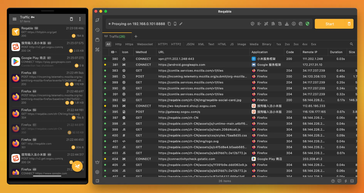Open settings gear in left sidebar
This screenshot has height=193, width=364.
pyautogui.click(x=97, y=172)
